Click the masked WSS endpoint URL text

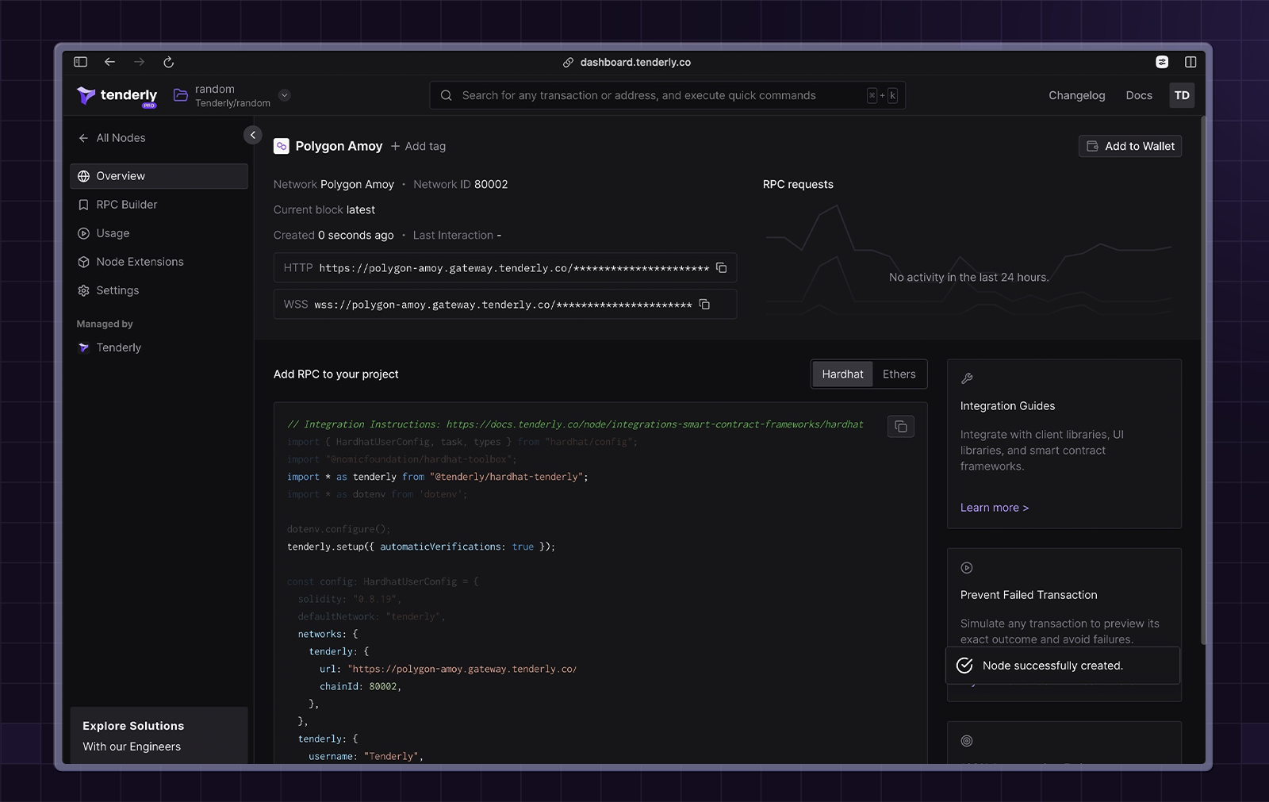(503, 305)
